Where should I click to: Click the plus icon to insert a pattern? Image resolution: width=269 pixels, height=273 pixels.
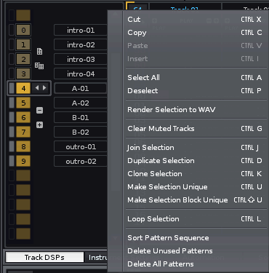[x=39, y=125]
